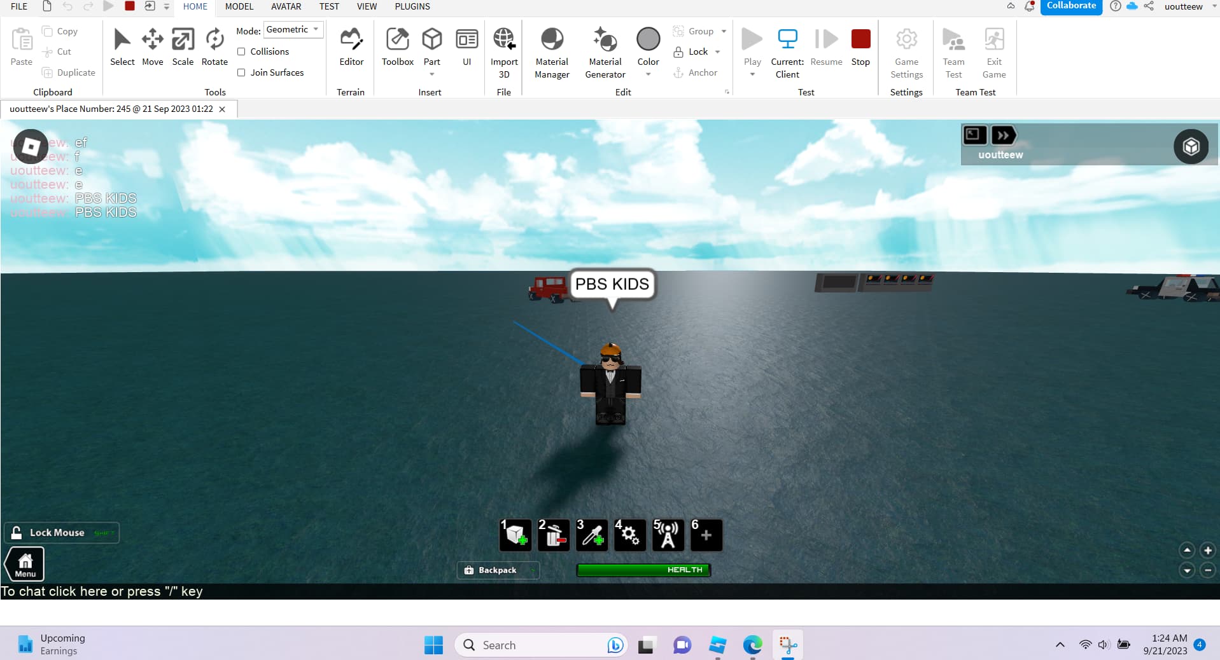The image size is (1220, 660).
Task: Select hotbar slot 6 plus tool
Action: [x=706, y=535]
